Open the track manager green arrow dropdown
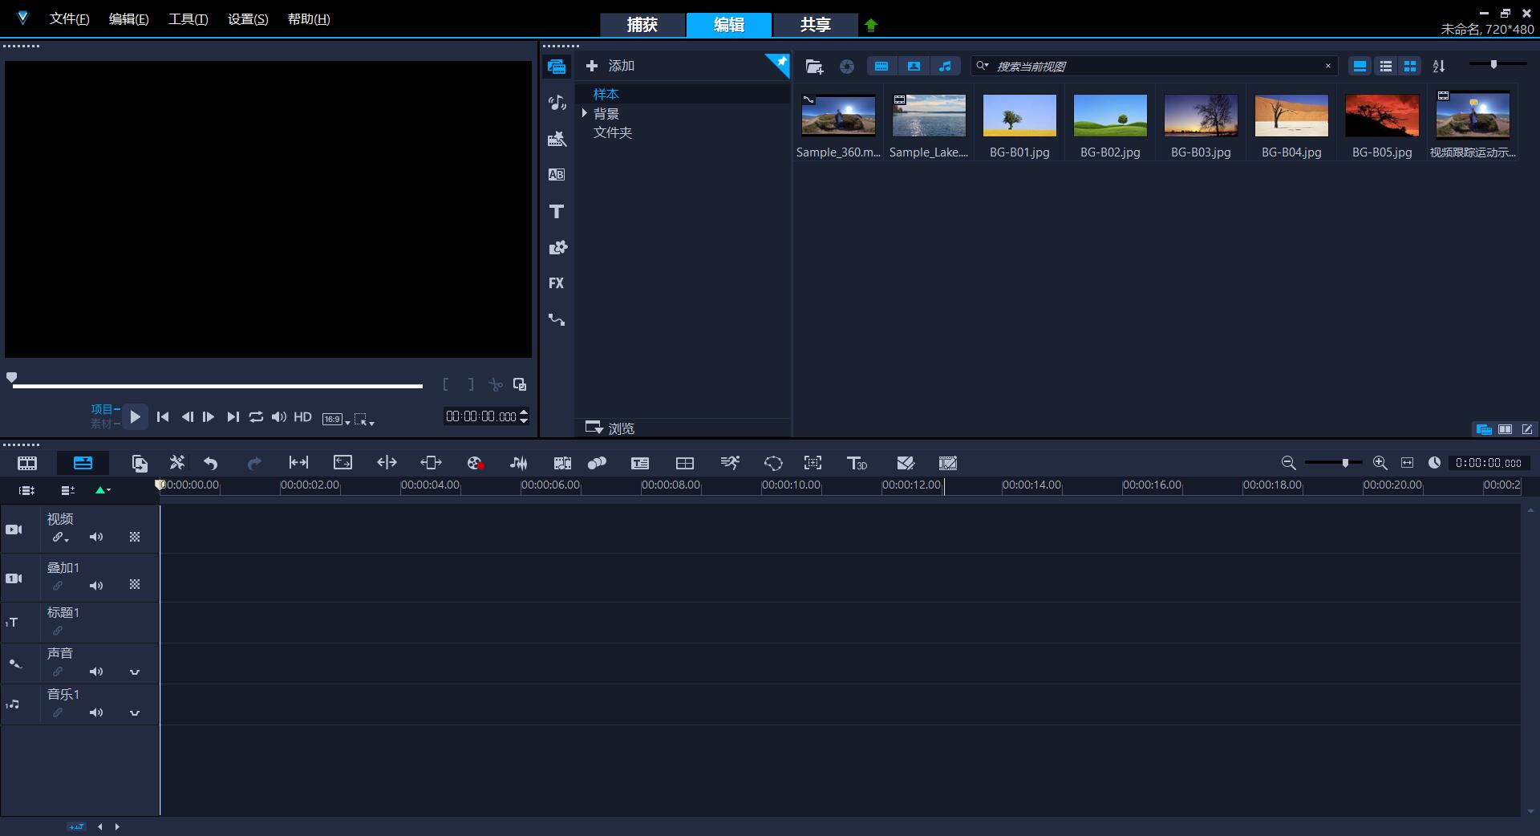Image resolution: width=1540 pixels, height=836 pixels. tap(103, 490)
